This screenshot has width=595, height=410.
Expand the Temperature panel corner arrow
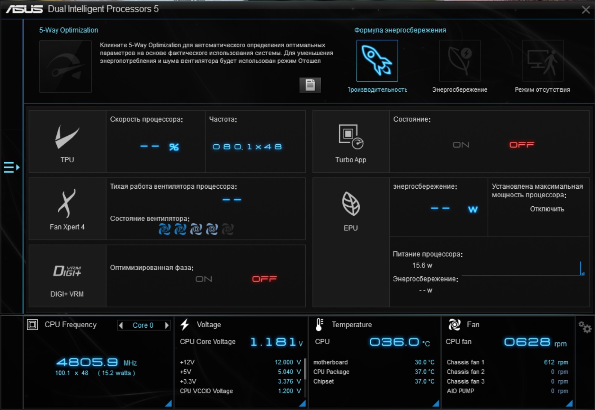[436, 403]
